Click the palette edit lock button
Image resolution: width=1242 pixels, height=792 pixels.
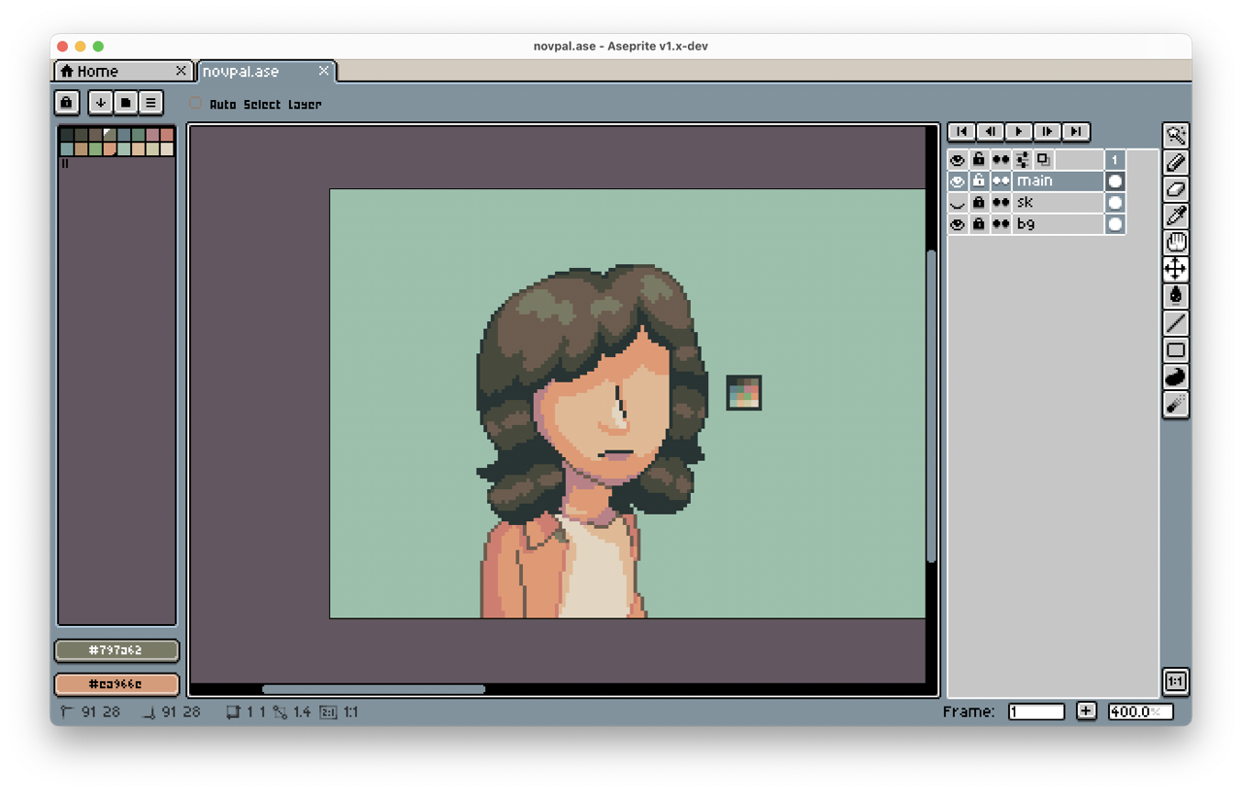[66, 102]
